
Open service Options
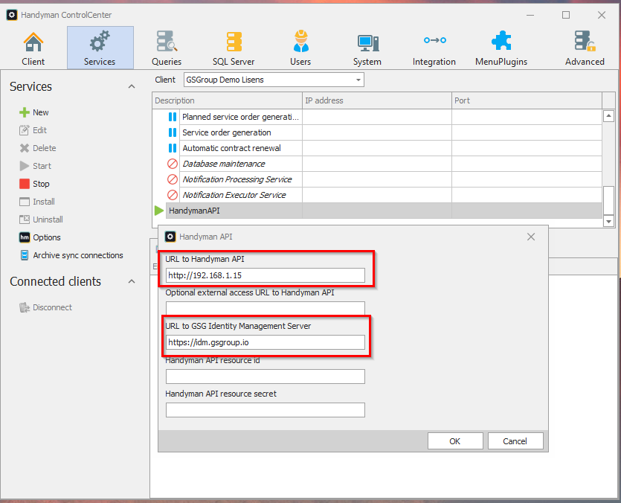[40, 237]
